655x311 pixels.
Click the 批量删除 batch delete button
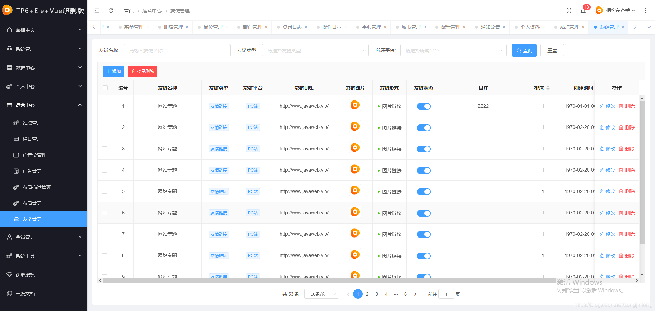(142, 71)
